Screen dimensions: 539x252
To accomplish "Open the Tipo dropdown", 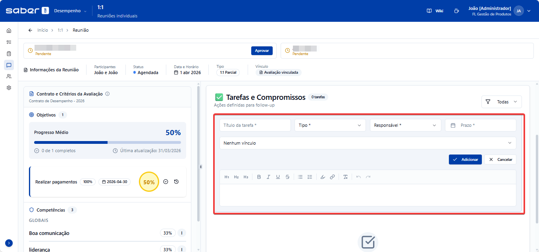I will tap(330, 125).
